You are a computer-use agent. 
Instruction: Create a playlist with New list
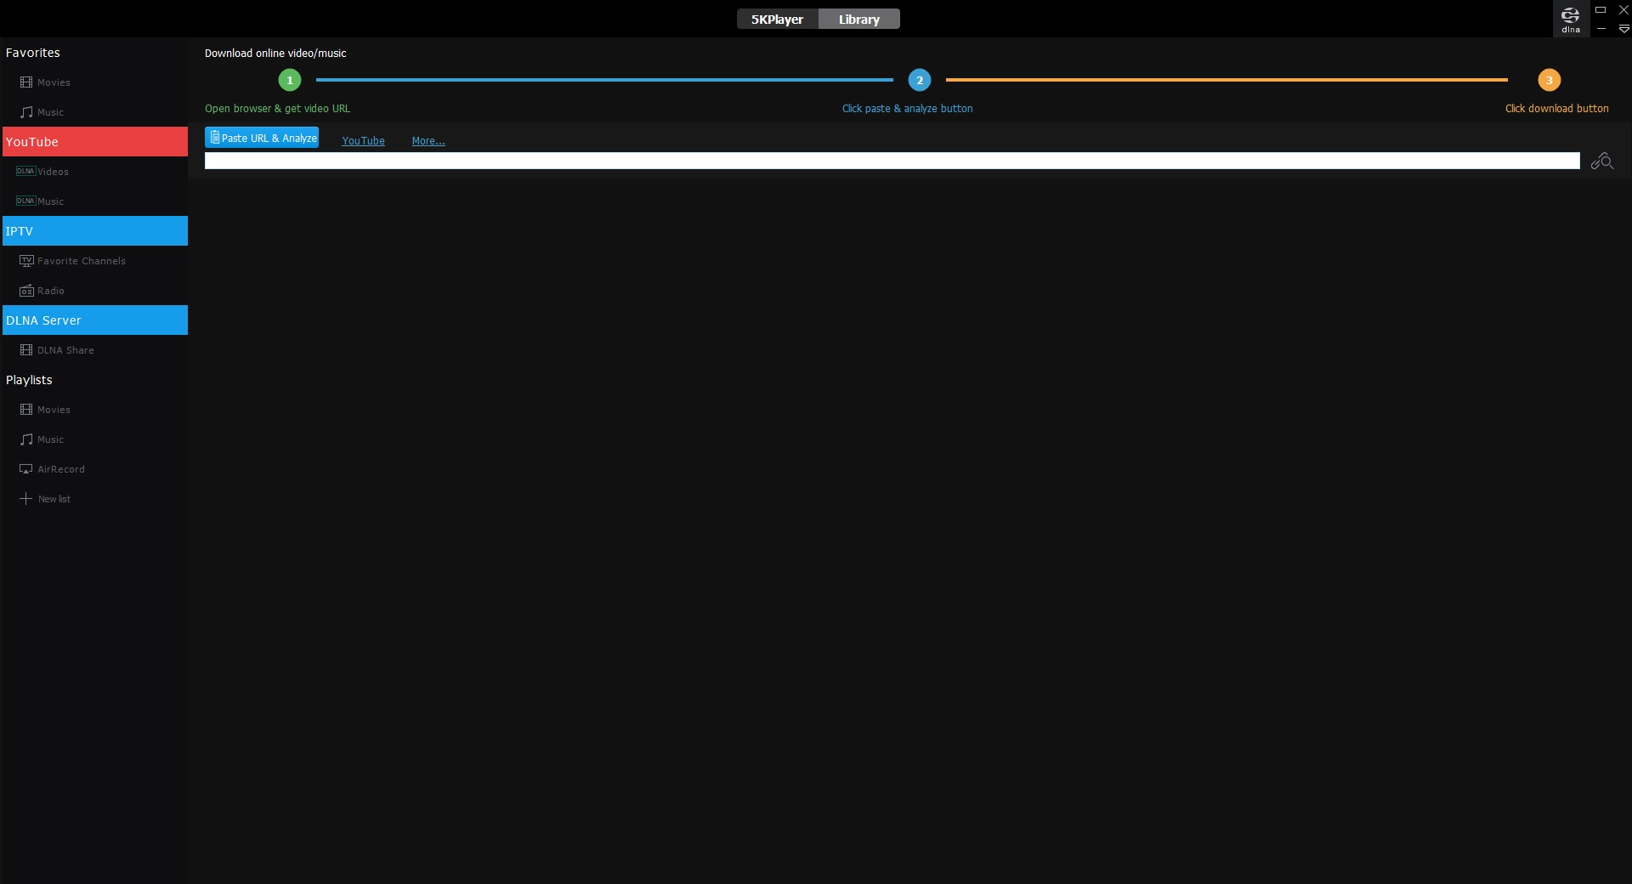(x=54, y=498)
